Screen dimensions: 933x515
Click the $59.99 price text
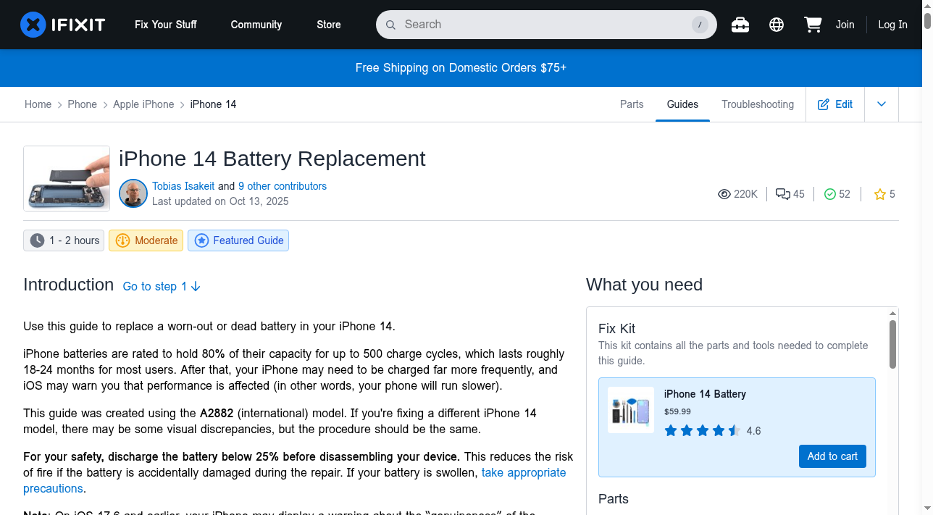pyautogui.click(x=677, y=411)
